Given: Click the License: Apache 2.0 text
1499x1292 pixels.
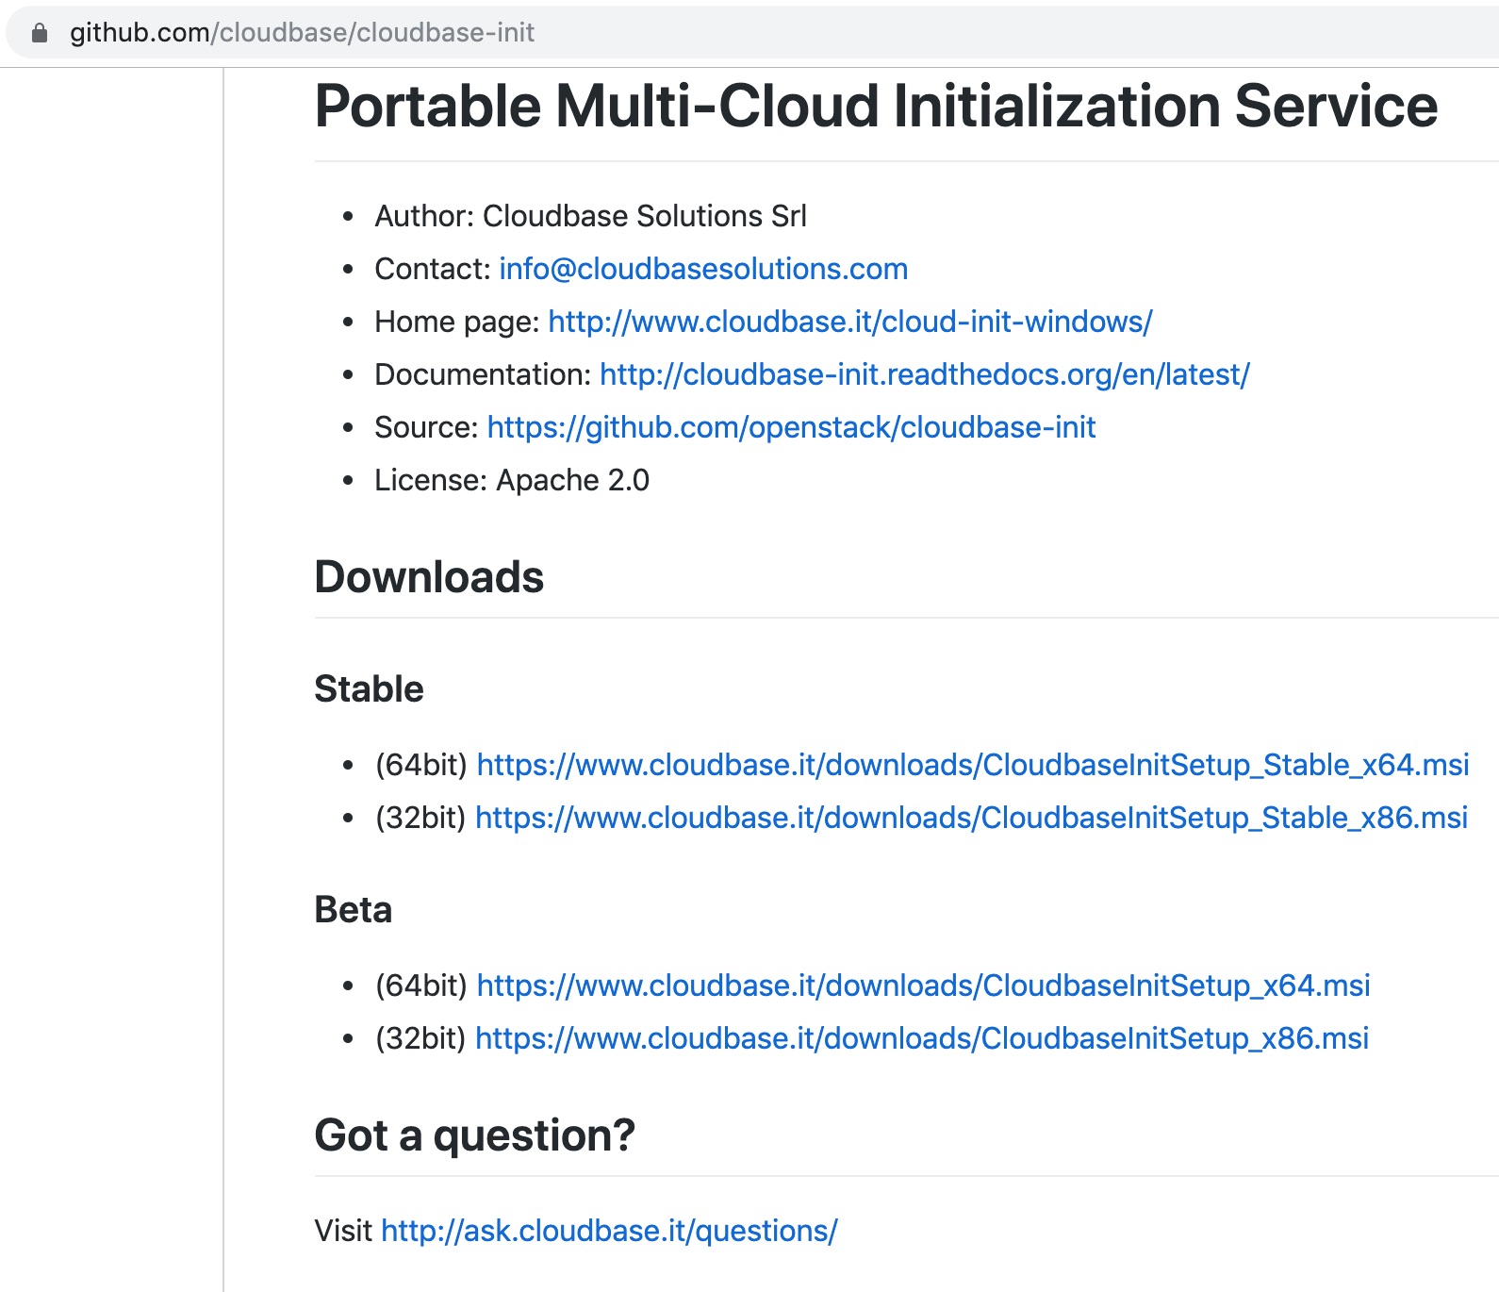Looking at the screenshot, I should coord(512,480).
